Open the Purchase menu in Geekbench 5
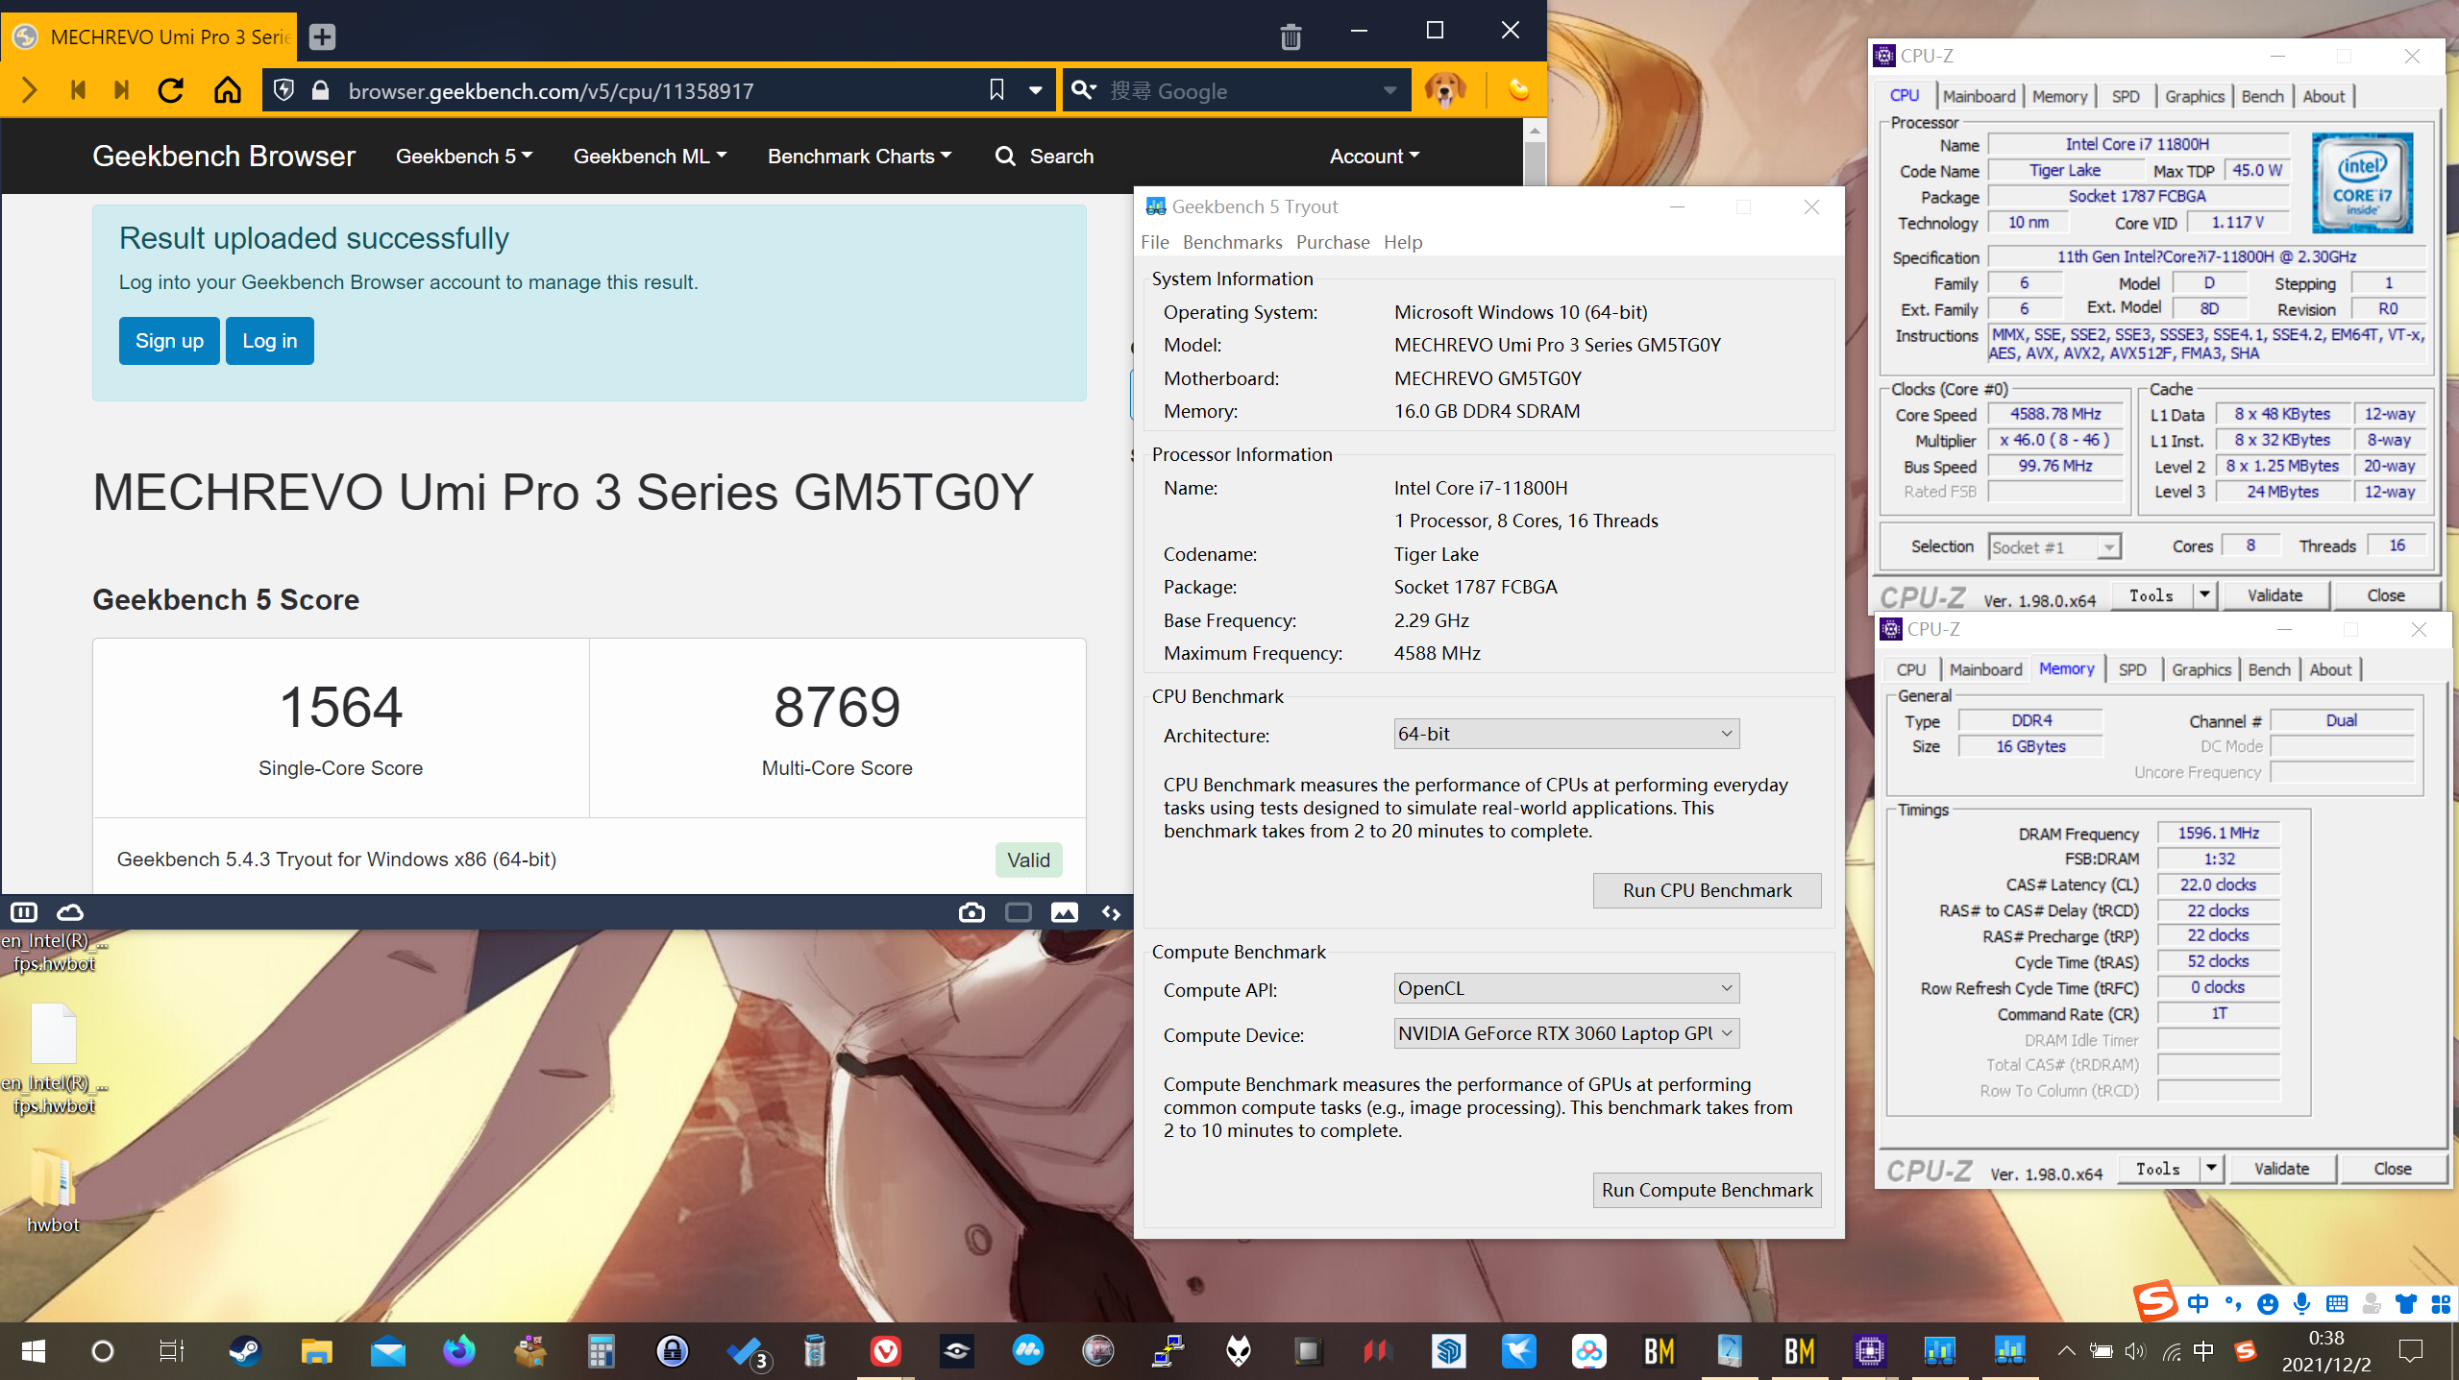Image resolution: width=2459 pixels, height=1380 pixels. pyautogui.click(x=1333, y=242)
